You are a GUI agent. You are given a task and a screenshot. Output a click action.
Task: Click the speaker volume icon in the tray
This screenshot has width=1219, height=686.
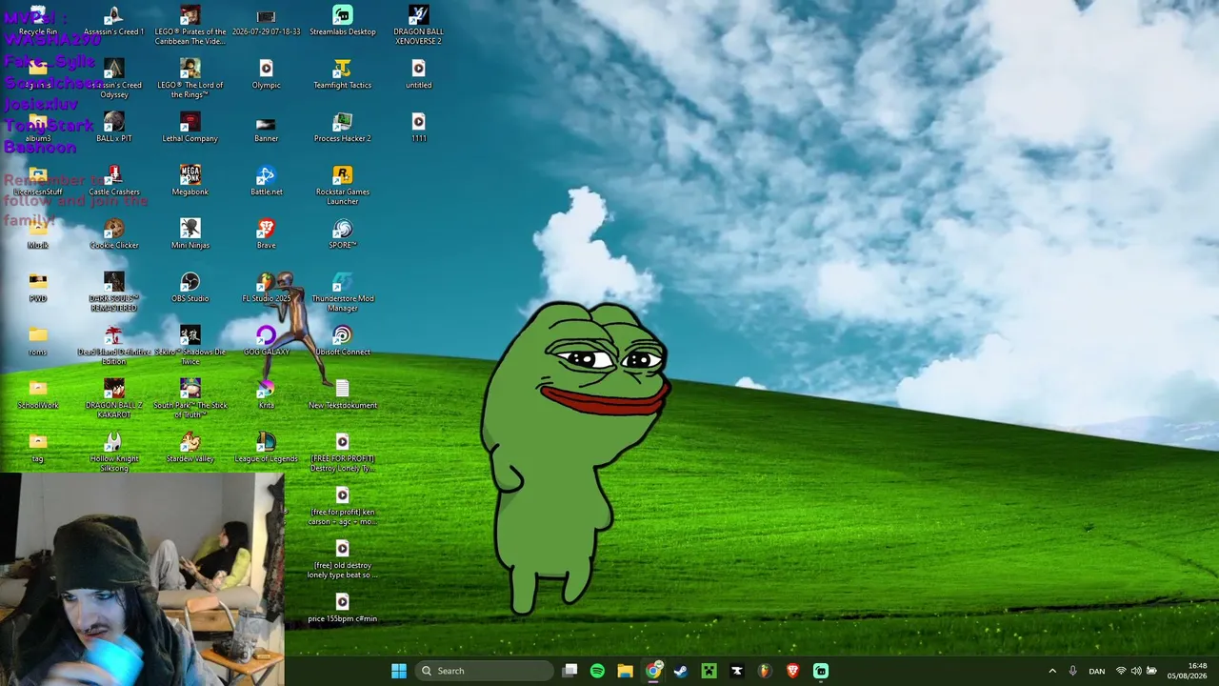(1136, 671)
